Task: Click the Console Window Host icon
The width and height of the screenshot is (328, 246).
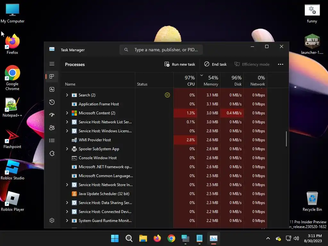Action: click(74, 158)
